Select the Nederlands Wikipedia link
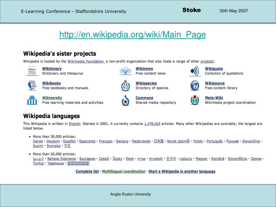 (141, 141)
